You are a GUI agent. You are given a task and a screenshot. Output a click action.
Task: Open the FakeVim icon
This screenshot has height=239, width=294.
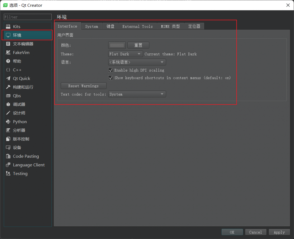[8, 53]
